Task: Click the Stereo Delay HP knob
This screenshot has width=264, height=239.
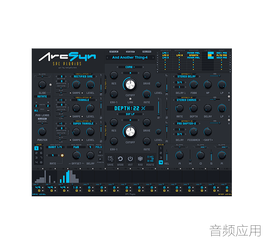Action: [x=208, y=85]
